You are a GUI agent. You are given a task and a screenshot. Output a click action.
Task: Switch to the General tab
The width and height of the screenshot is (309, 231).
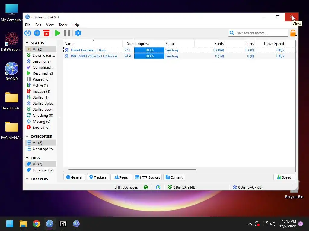pos(74,177)
